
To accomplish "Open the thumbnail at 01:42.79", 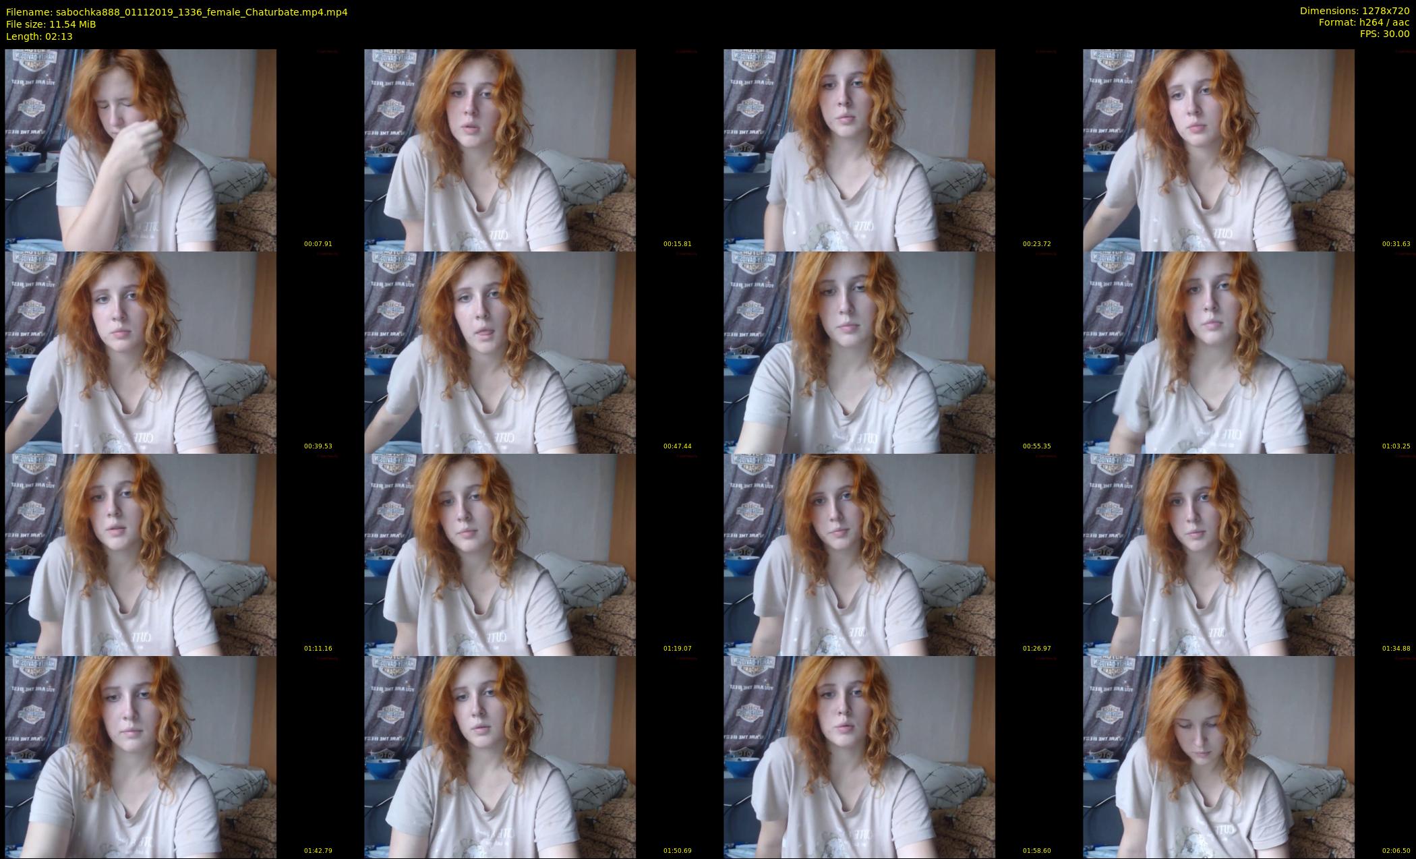I will pyautogui.click(x=140, y=757).
